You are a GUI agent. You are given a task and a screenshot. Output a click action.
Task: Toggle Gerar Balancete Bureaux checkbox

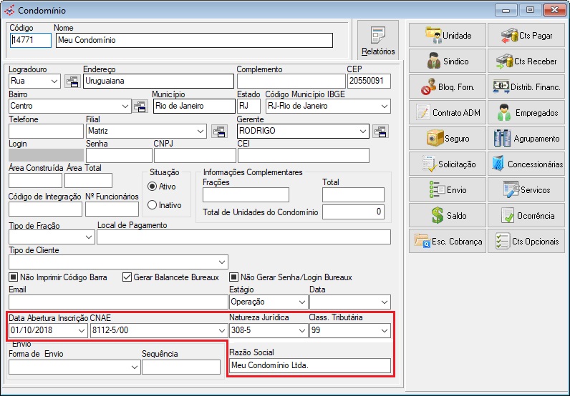[127, 277]
